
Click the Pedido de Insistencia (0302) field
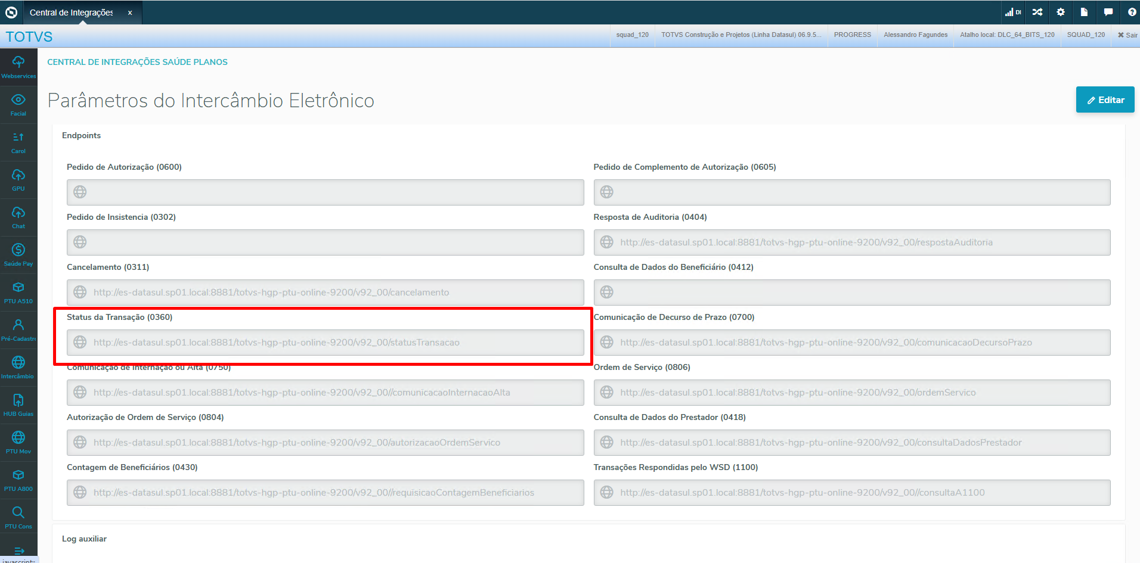pos(325,242)
